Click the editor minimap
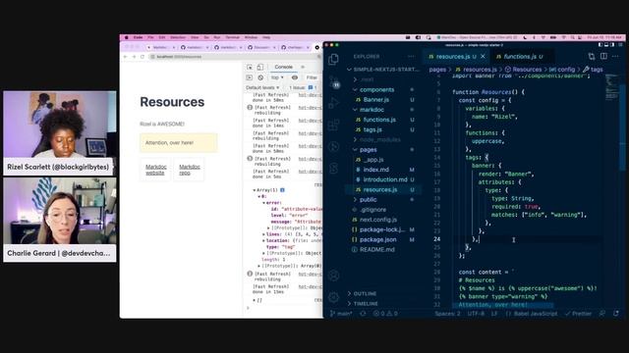629x353 pixels. coord(612,86)
